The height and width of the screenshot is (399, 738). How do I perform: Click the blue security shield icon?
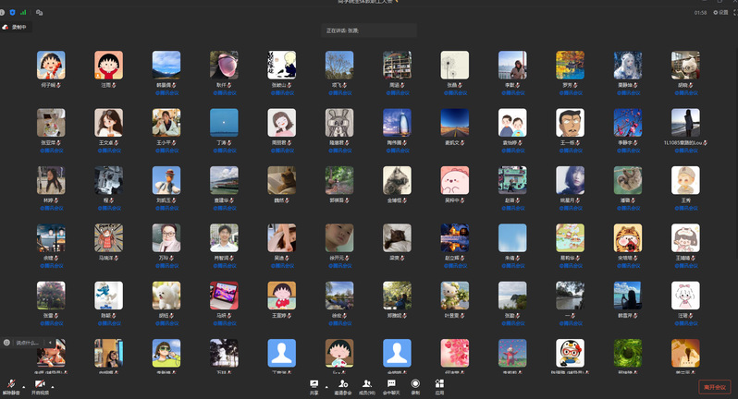13,13
